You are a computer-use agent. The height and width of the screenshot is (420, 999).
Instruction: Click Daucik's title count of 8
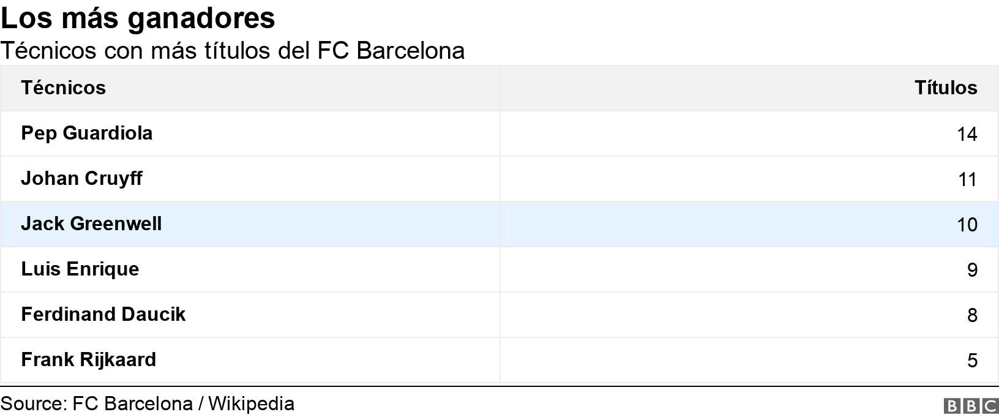click(x=972, y=315)
